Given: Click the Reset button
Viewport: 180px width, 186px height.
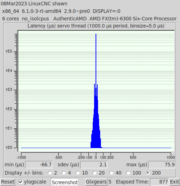Looking at the screenshot, I should 8,182.
